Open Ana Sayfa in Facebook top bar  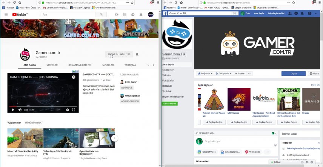(x=259, y=13)
